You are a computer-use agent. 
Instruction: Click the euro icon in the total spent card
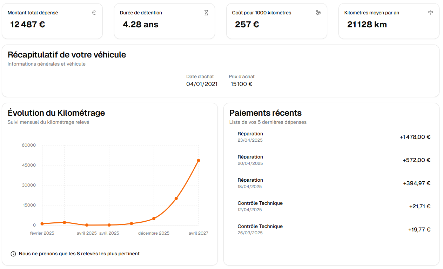point(94,13)
